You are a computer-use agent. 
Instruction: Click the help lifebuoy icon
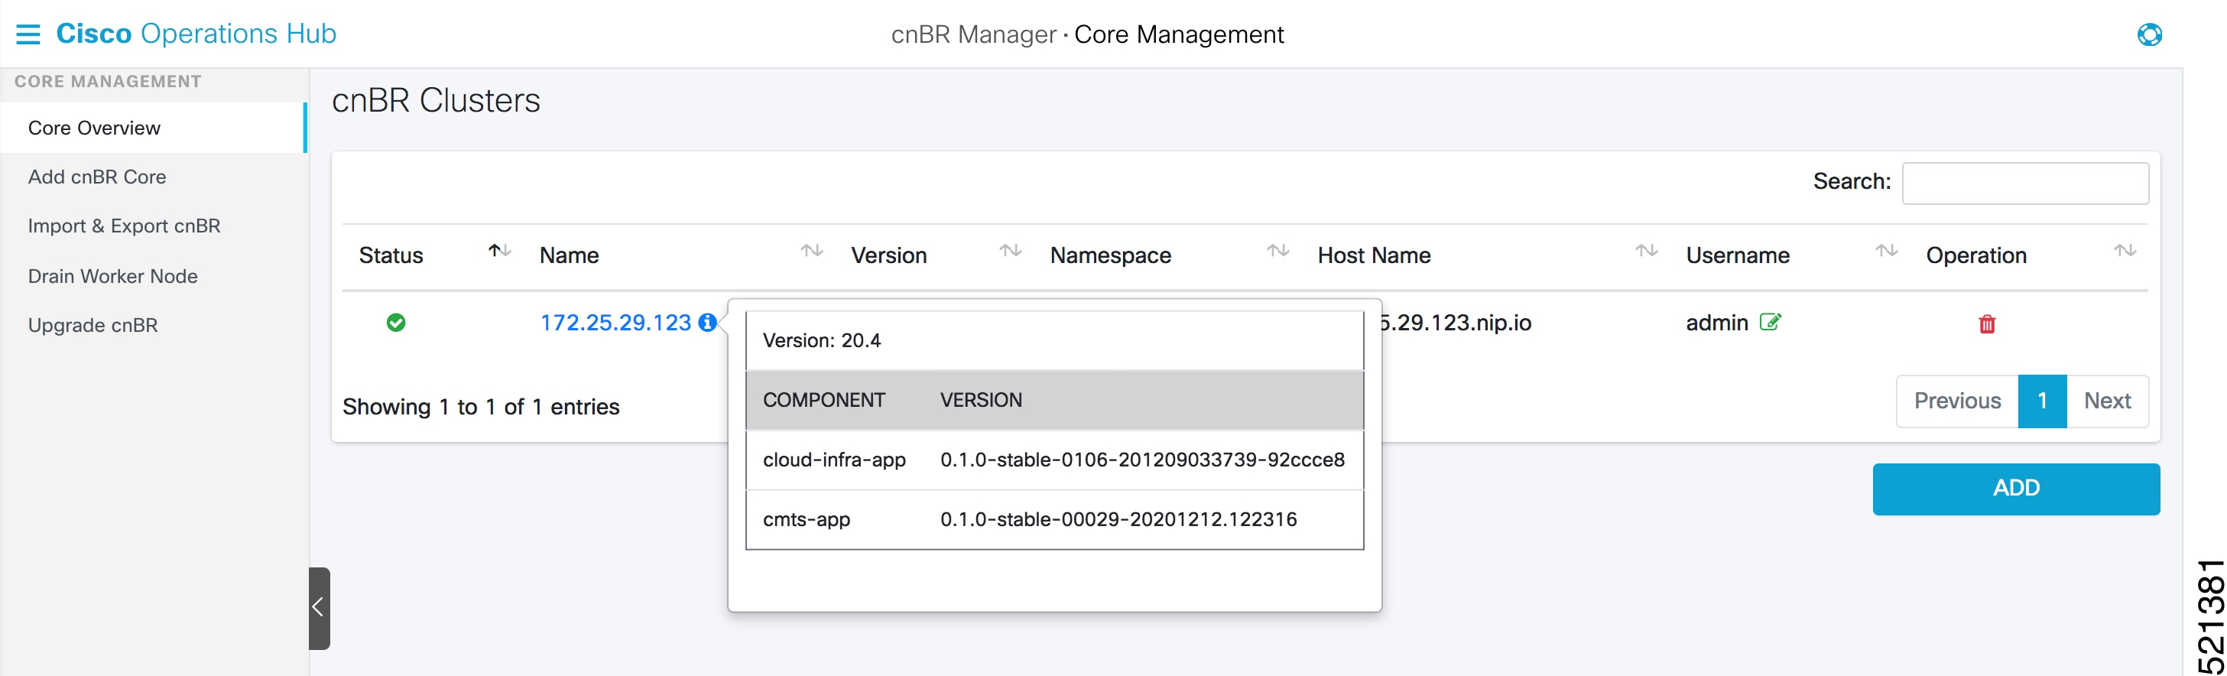pyautogui.click(x=2149, y=34)
